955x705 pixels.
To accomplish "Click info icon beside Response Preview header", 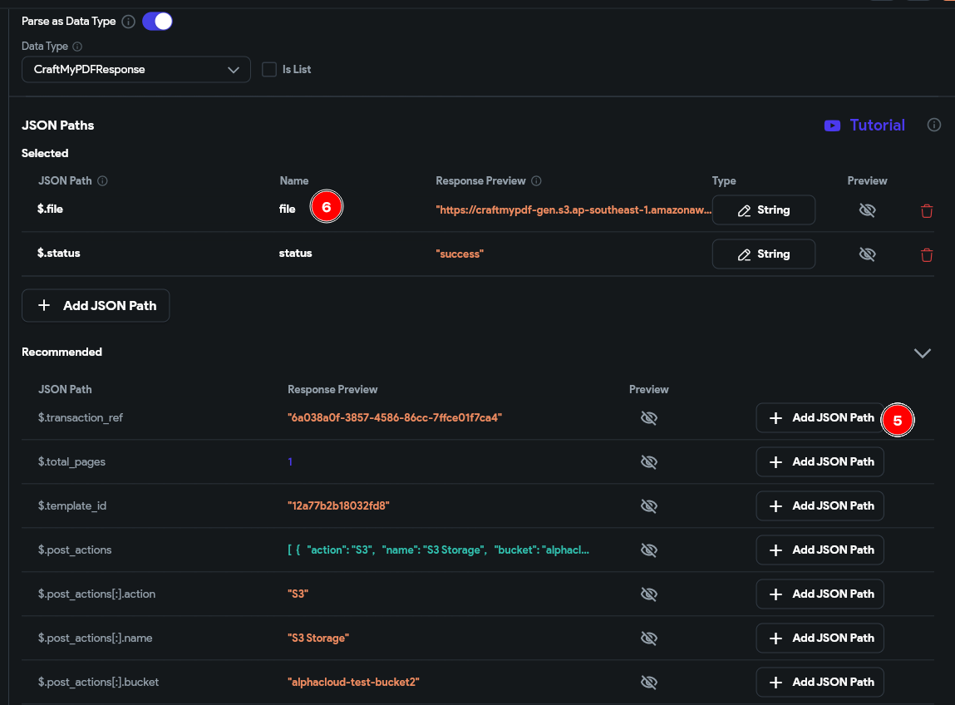I will (536, 181).
